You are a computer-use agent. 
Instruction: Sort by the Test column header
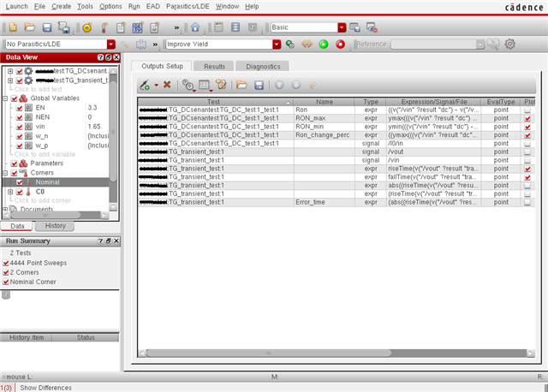click(x=216, y=102)
